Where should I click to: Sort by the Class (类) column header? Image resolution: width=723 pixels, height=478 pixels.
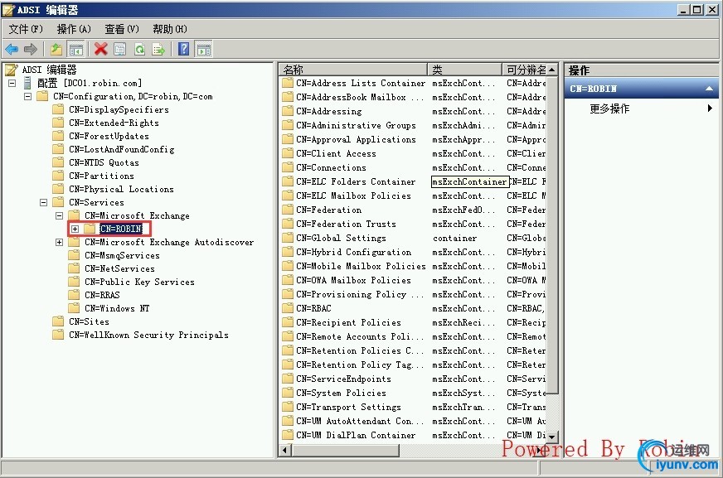tap(465, 69)
